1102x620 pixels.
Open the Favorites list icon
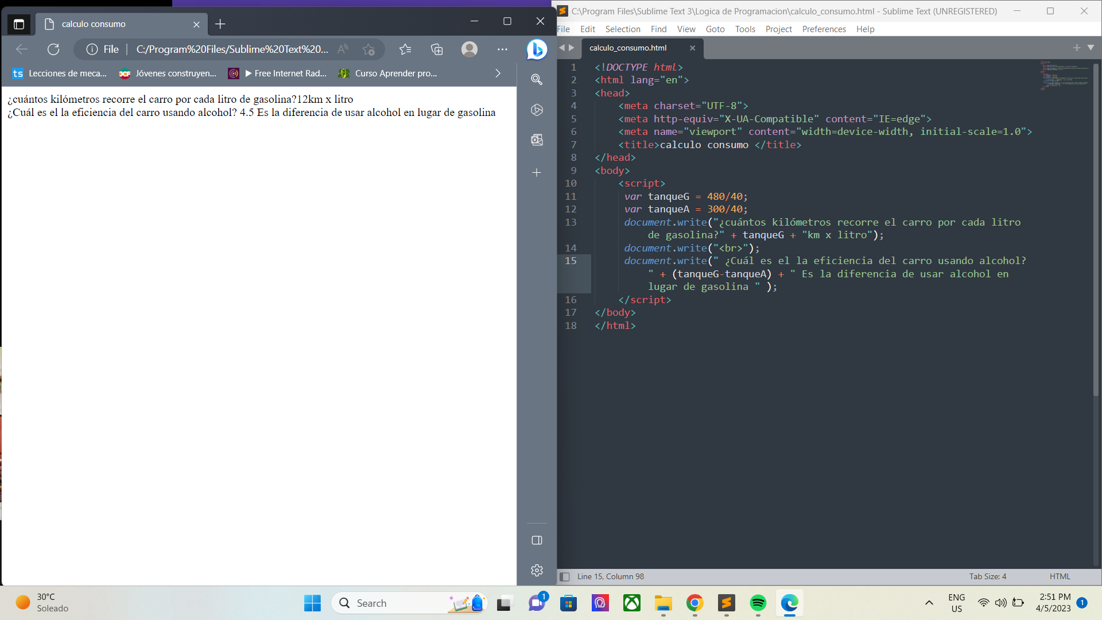coord(405,49)
